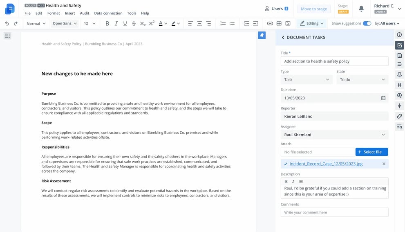
Task: Open the document page icon in sidebar
Action: [x=400, y=56]
